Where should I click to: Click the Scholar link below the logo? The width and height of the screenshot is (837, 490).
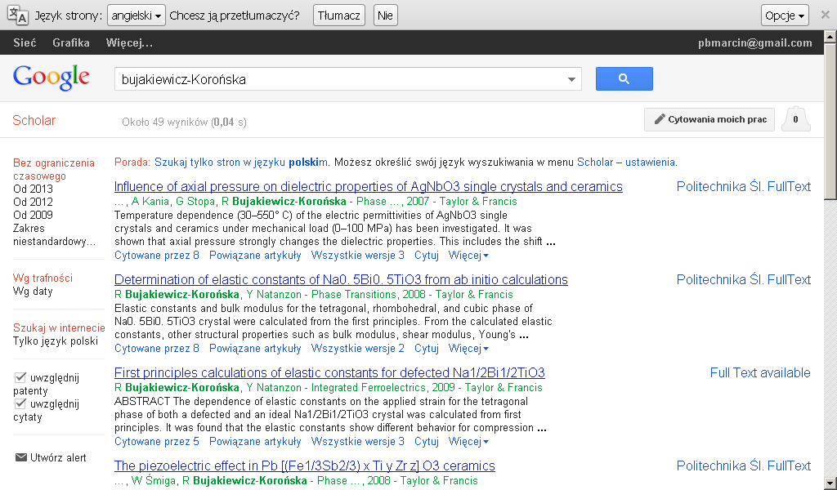click(34, 121)
